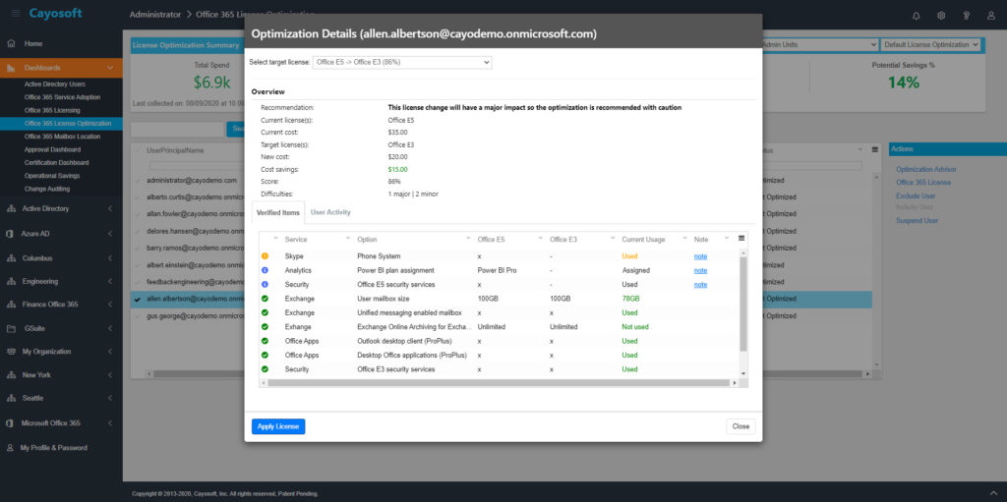Click info icon on Office E5 security row

pyautogui.click(x=265, y=284)
